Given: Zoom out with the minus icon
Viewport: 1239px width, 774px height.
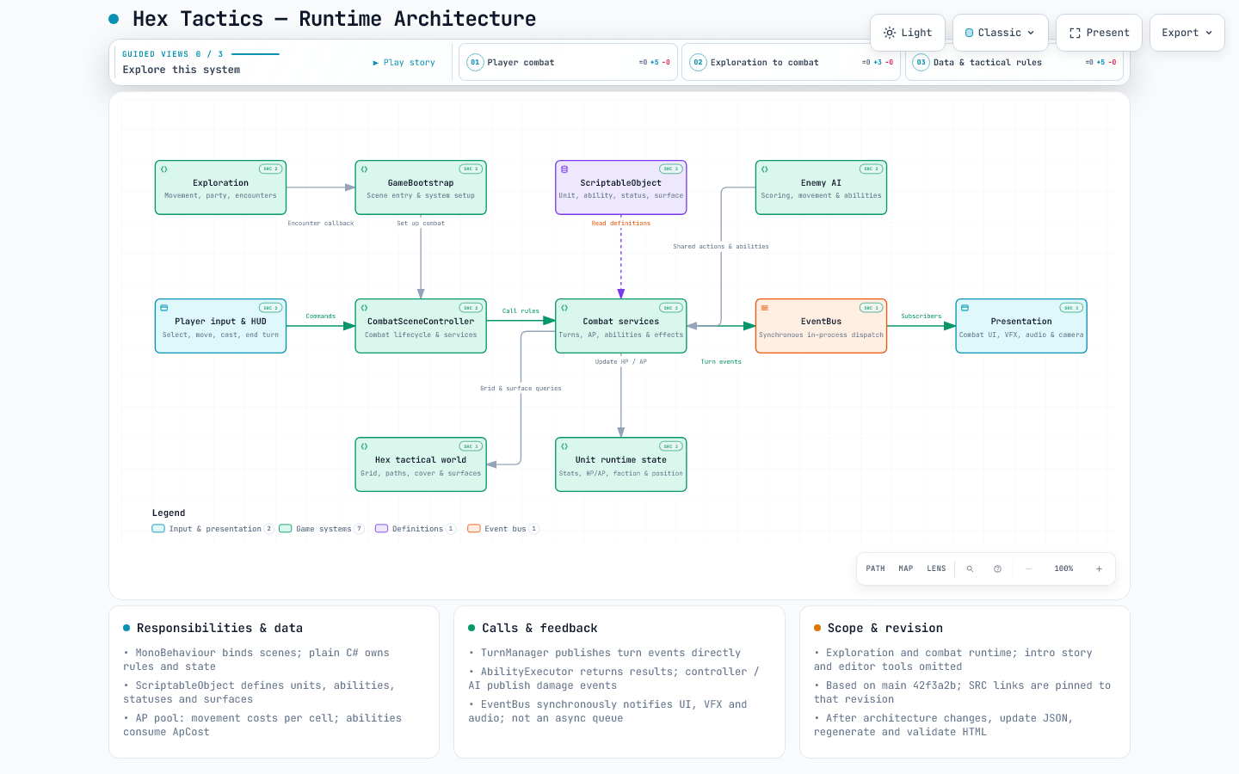Looking at the screenshot, I should pos(1028,568).
